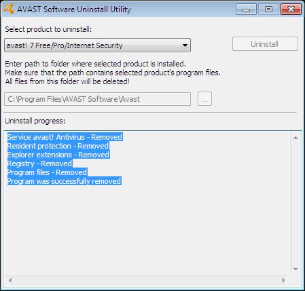Click the horizontal scrollbar right arrow
305x291 pixels.
(284, 280)
